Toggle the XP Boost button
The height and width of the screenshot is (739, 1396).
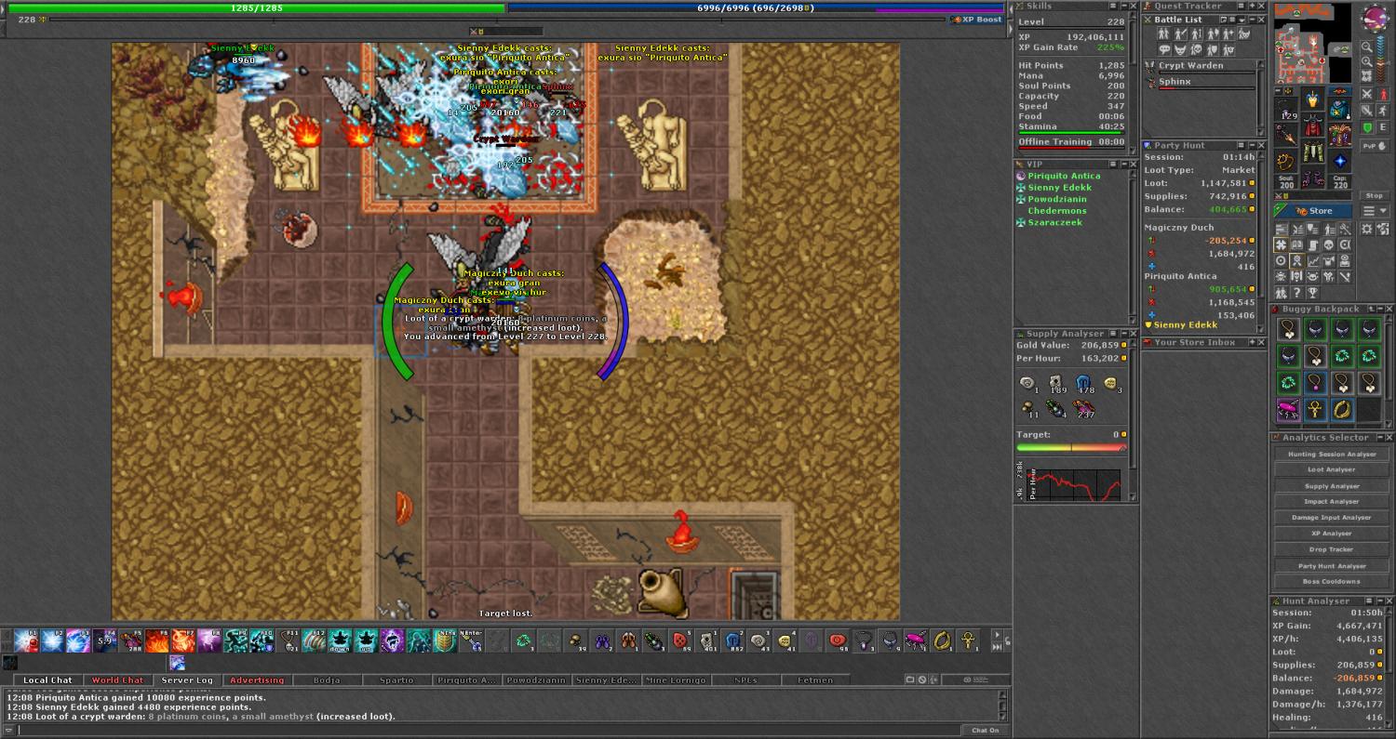[x=976, y=20]
